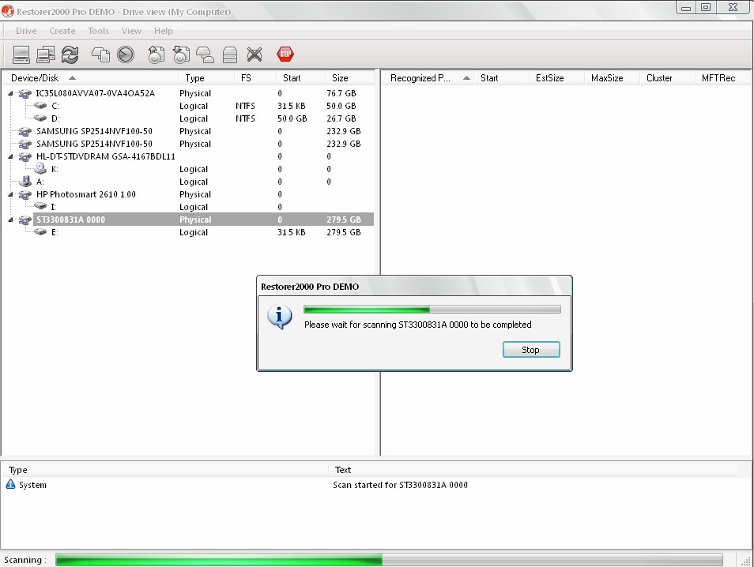Click the bottom Scanning status progress bar
The width and height of the screenshot is (754, 567).
[x=389, y=559]
